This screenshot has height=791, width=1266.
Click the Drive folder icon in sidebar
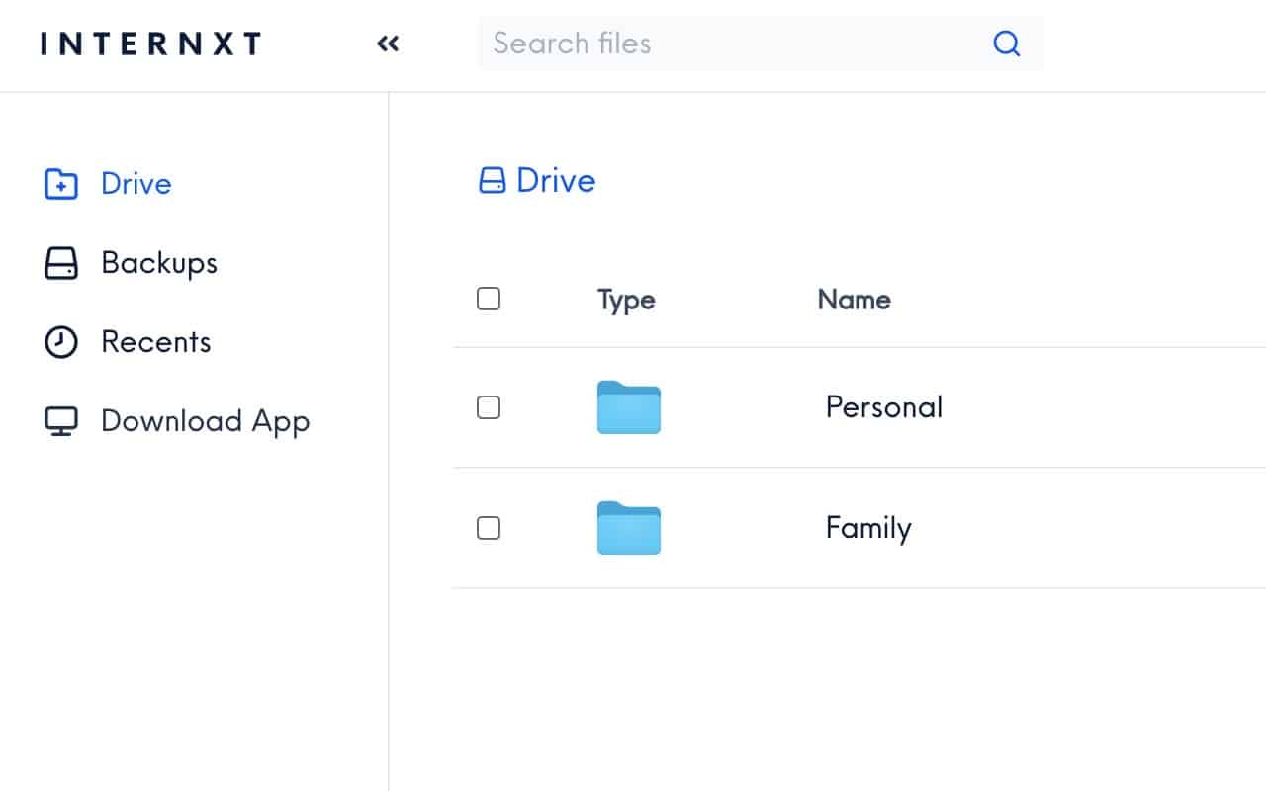click(x=59, y=183)
